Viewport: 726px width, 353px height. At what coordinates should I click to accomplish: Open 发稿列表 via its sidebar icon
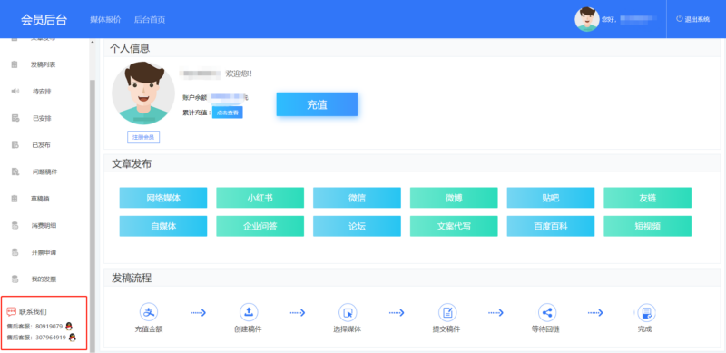pos(15,64)
